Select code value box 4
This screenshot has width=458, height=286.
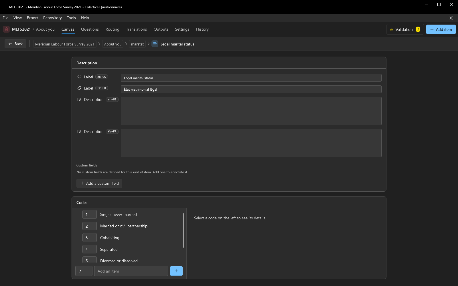tap(90, 249)
